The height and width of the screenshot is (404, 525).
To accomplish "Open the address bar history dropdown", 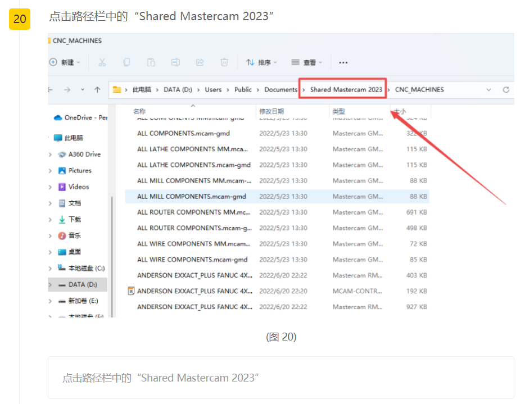I will (x=489, y=90).
